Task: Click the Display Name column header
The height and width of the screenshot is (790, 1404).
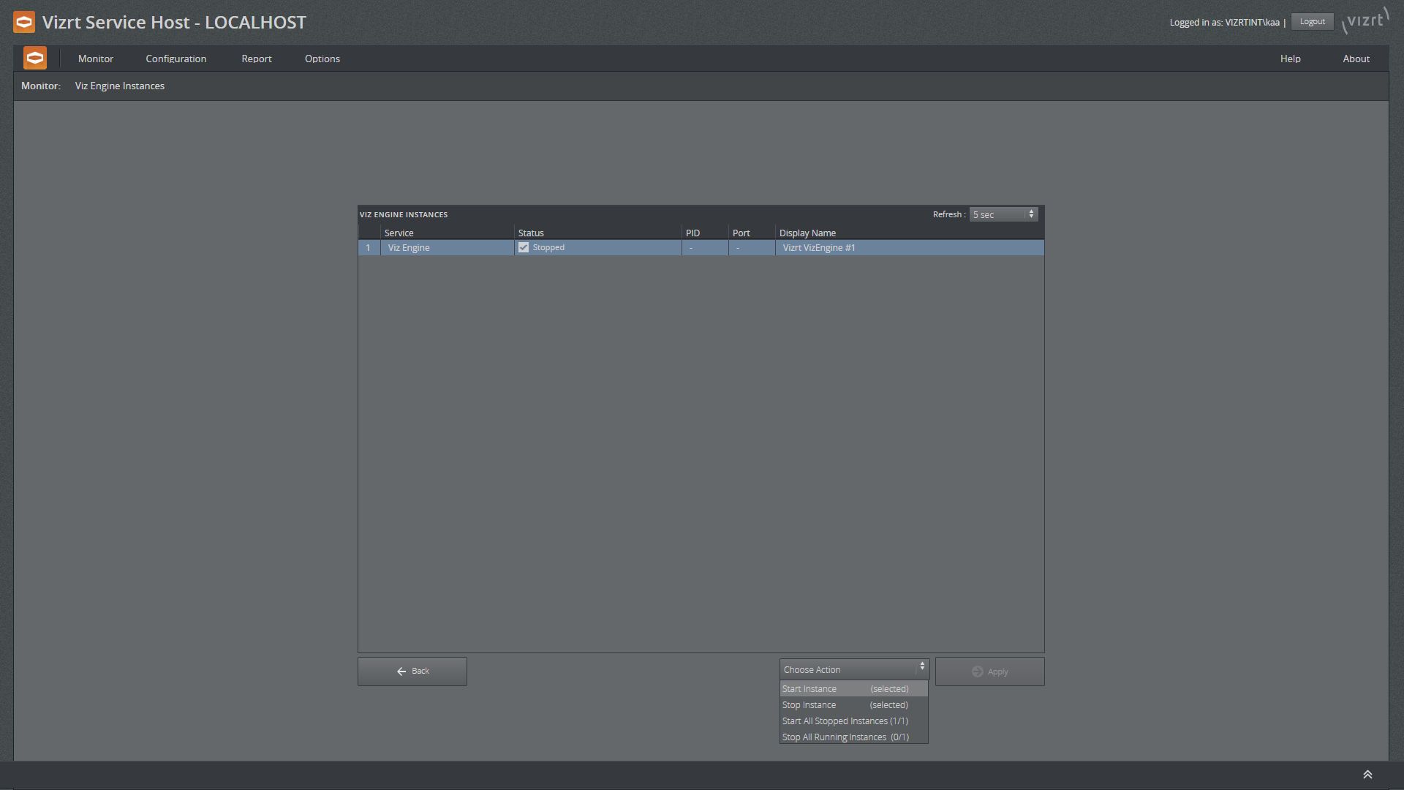Action: [x=807, y=233]
